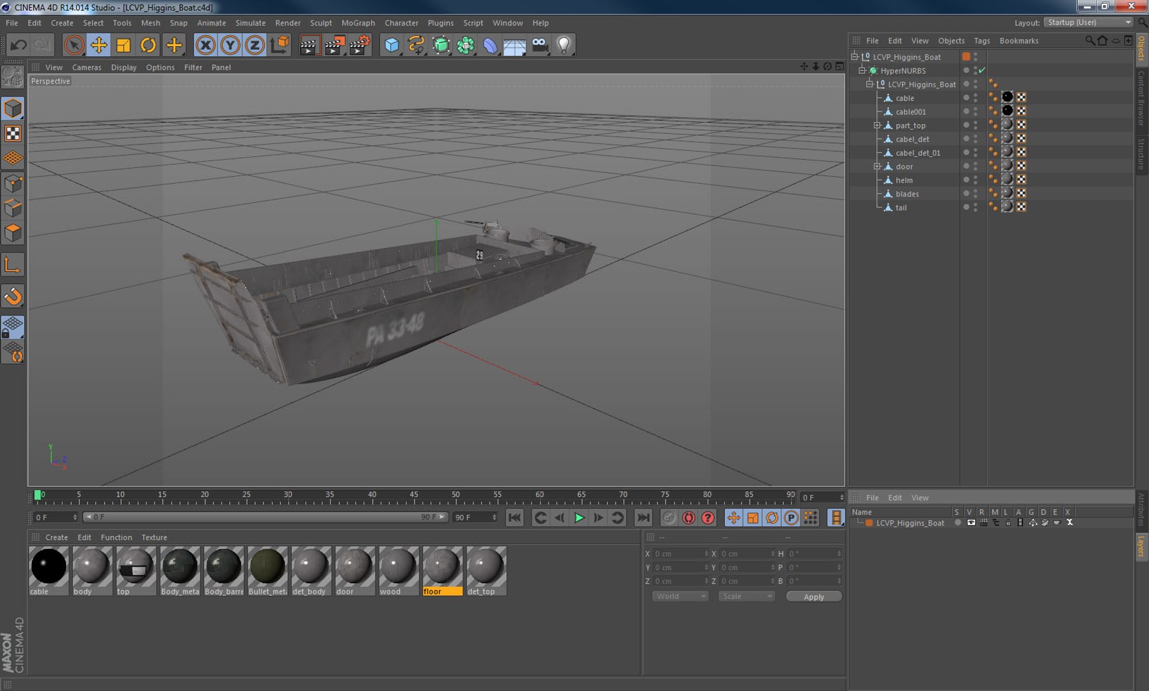Click the Record Active Objects button
The height and width of the screenshot is (691, 1149).
[x=669, y=518]
